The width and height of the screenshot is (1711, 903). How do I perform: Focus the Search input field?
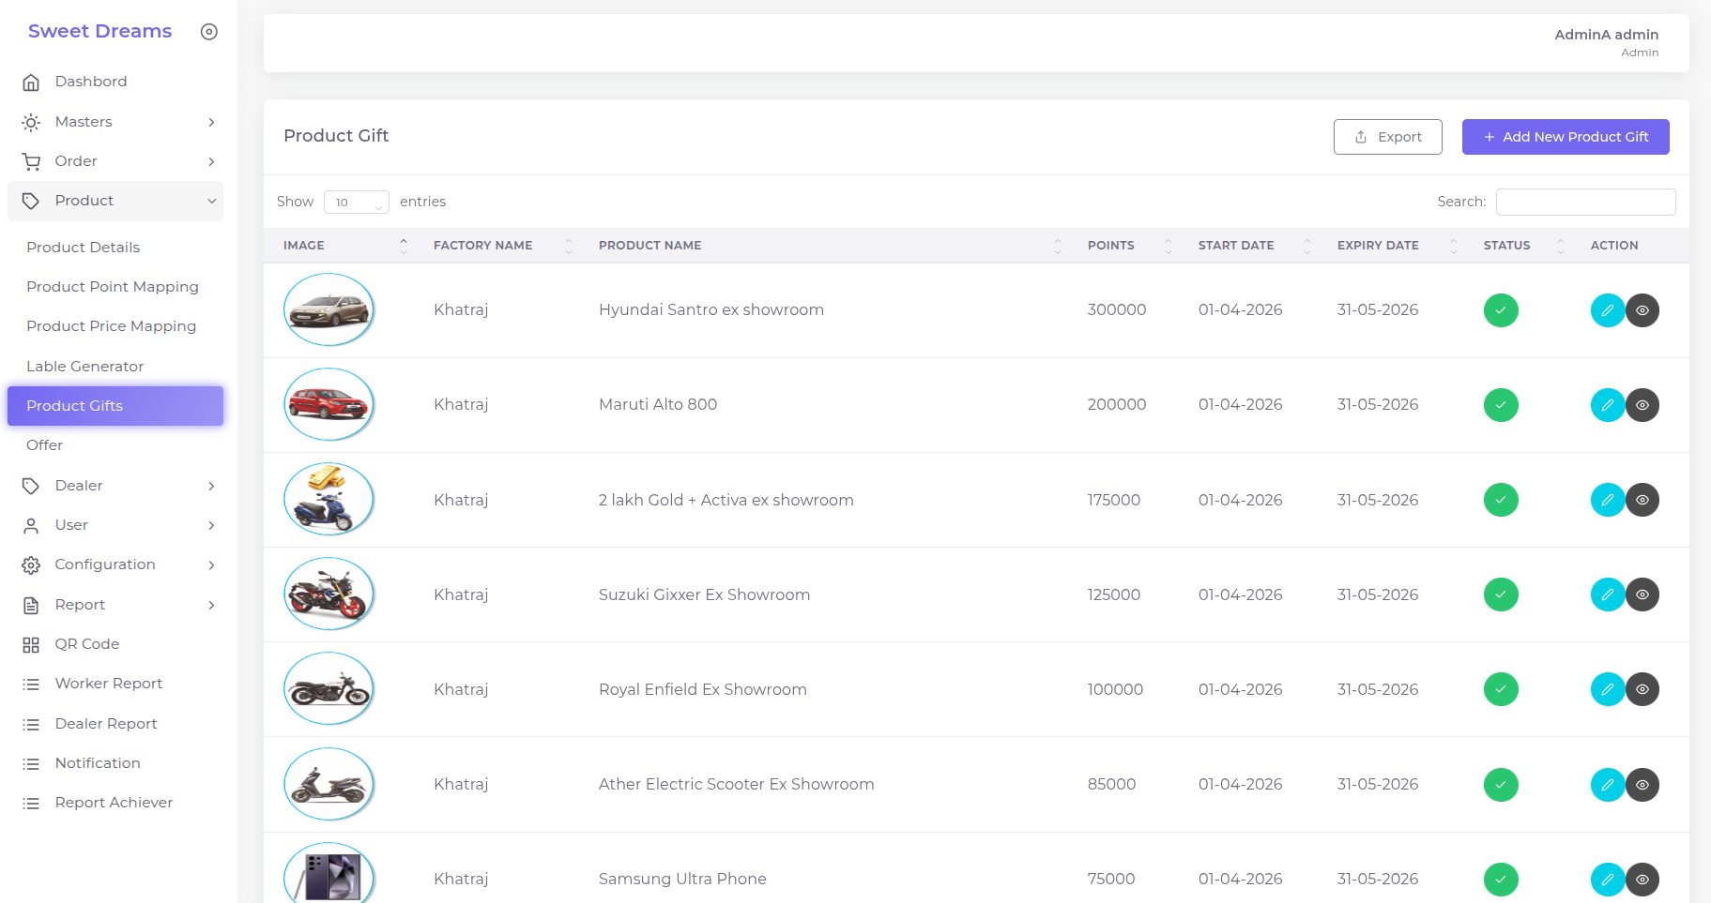click(1586, 202)
